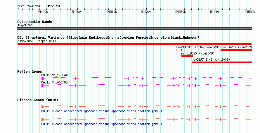Click the 54510k ruler tick label
The height and width of the screenshot is (133, 260).
click(x=112, y=12)
